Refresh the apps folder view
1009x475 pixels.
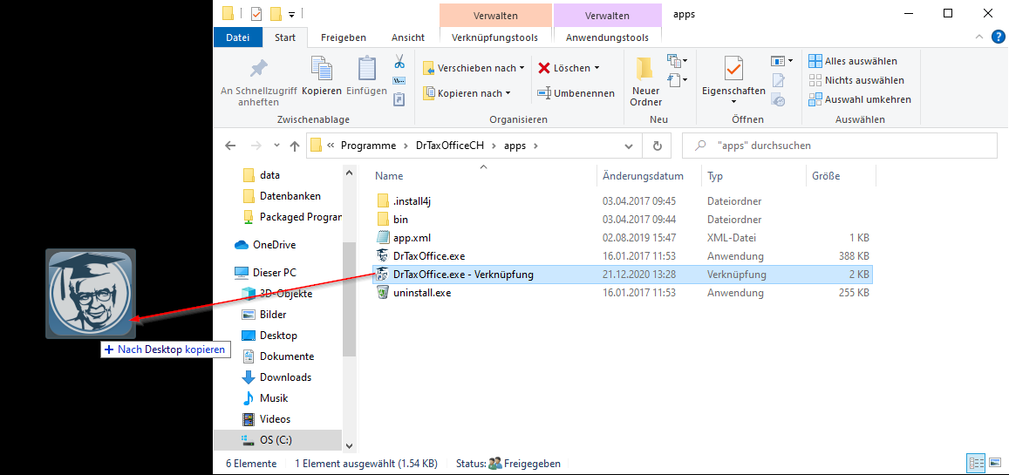(x=657, y=146)
